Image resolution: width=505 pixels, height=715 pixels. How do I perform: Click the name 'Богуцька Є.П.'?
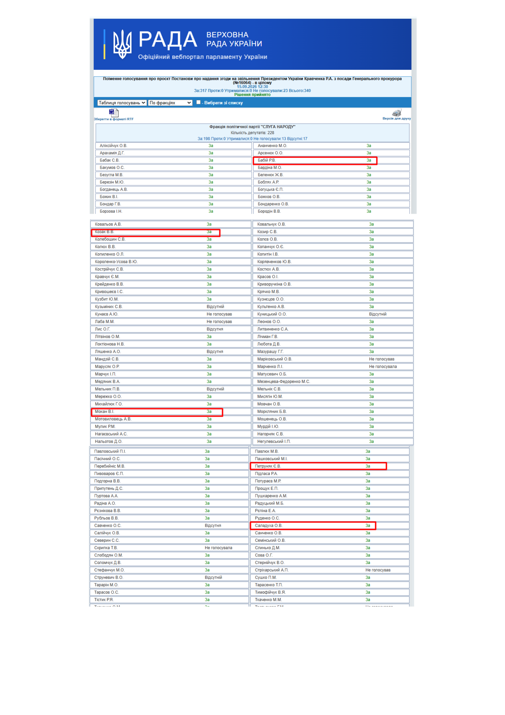pyautogui.click(x=270, y=190)
